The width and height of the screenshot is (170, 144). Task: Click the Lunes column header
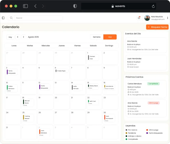tap(14, 46)
